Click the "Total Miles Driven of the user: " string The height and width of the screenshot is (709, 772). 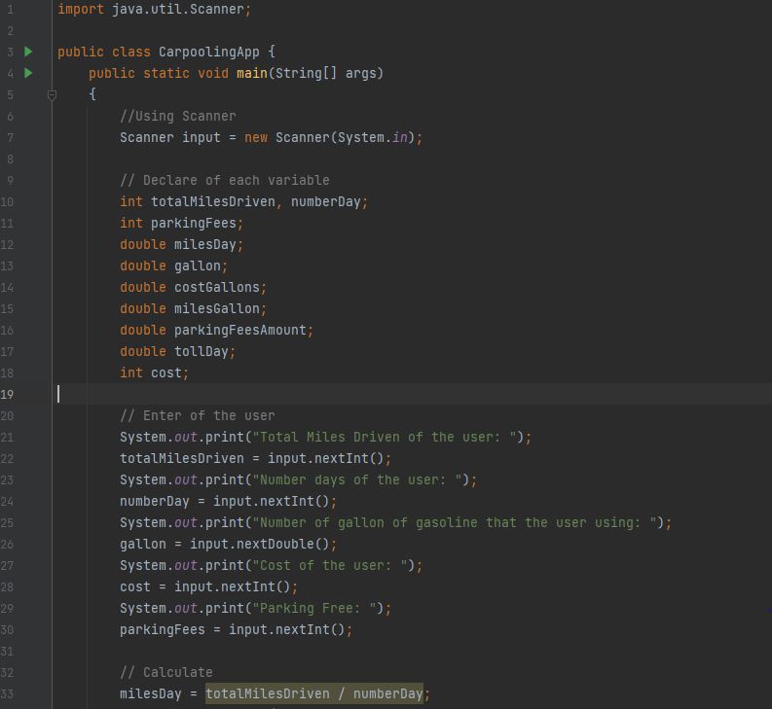click(385, 438)
